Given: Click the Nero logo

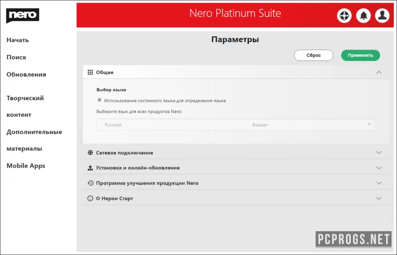Looking at the screenshot, I should tap(22, 15).
